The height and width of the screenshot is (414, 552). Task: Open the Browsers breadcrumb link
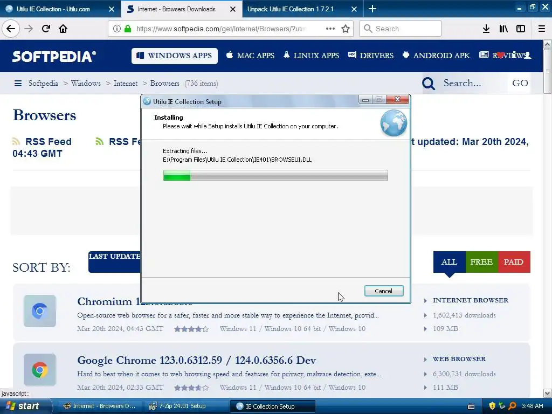click(x=165, y=84)
